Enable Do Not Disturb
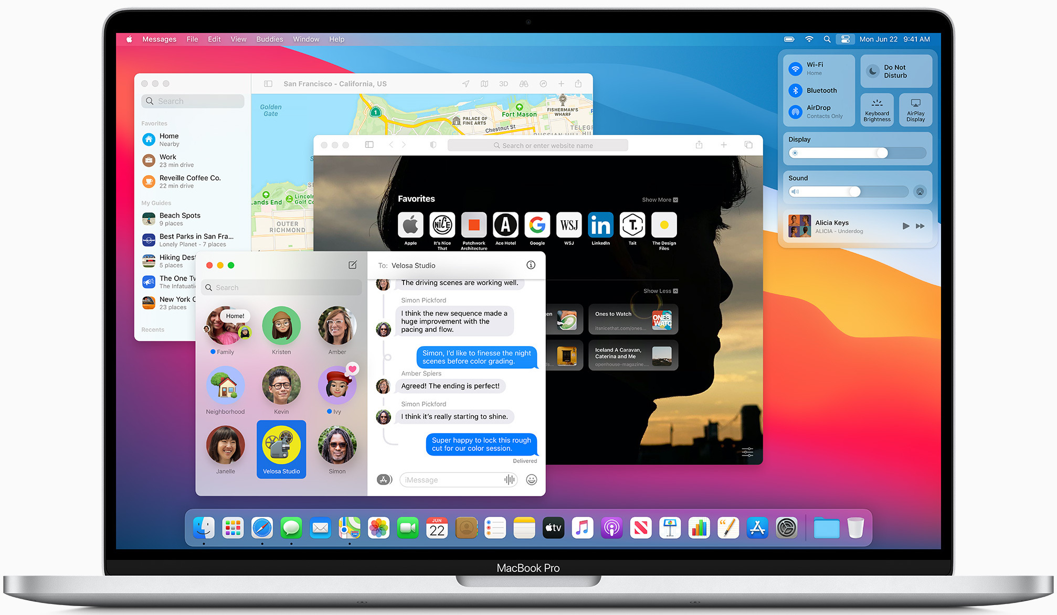Viewport: 1057px width, 615px height. point(873,71)
